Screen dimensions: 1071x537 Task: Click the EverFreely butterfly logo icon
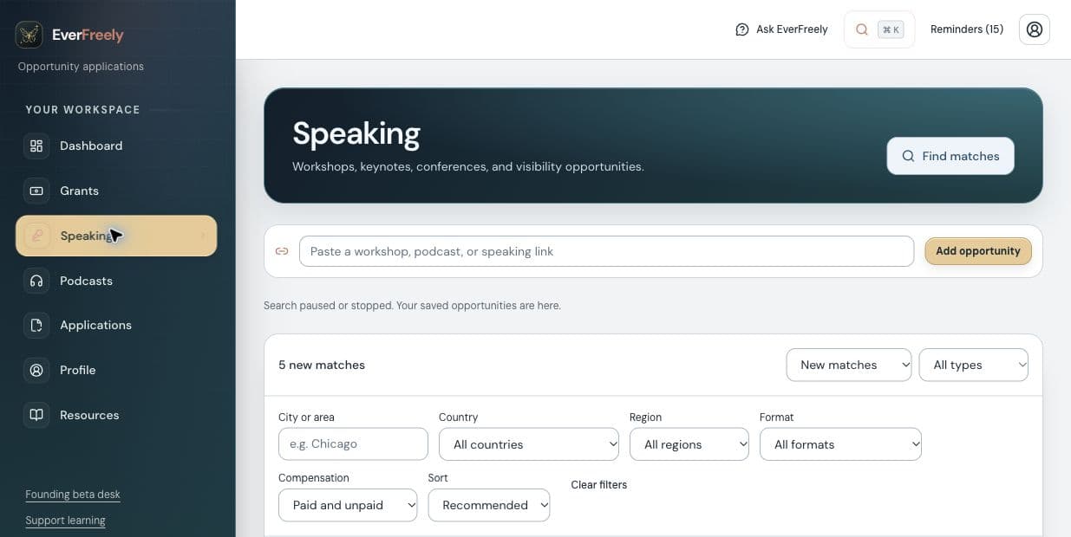(x=29, y=35)
